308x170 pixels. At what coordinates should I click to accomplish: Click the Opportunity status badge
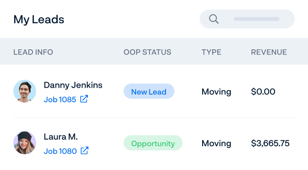point(153,143)
